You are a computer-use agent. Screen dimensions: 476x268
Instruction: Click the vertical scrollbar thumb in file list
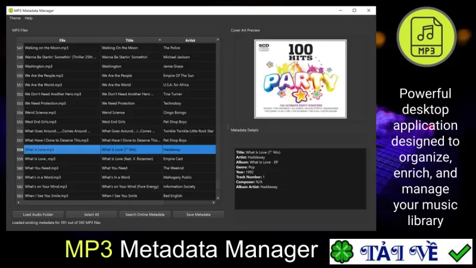coord(218,185)
